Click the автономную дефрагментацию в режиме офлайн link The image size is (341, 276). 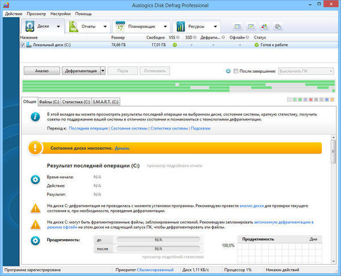coord(284,222)
